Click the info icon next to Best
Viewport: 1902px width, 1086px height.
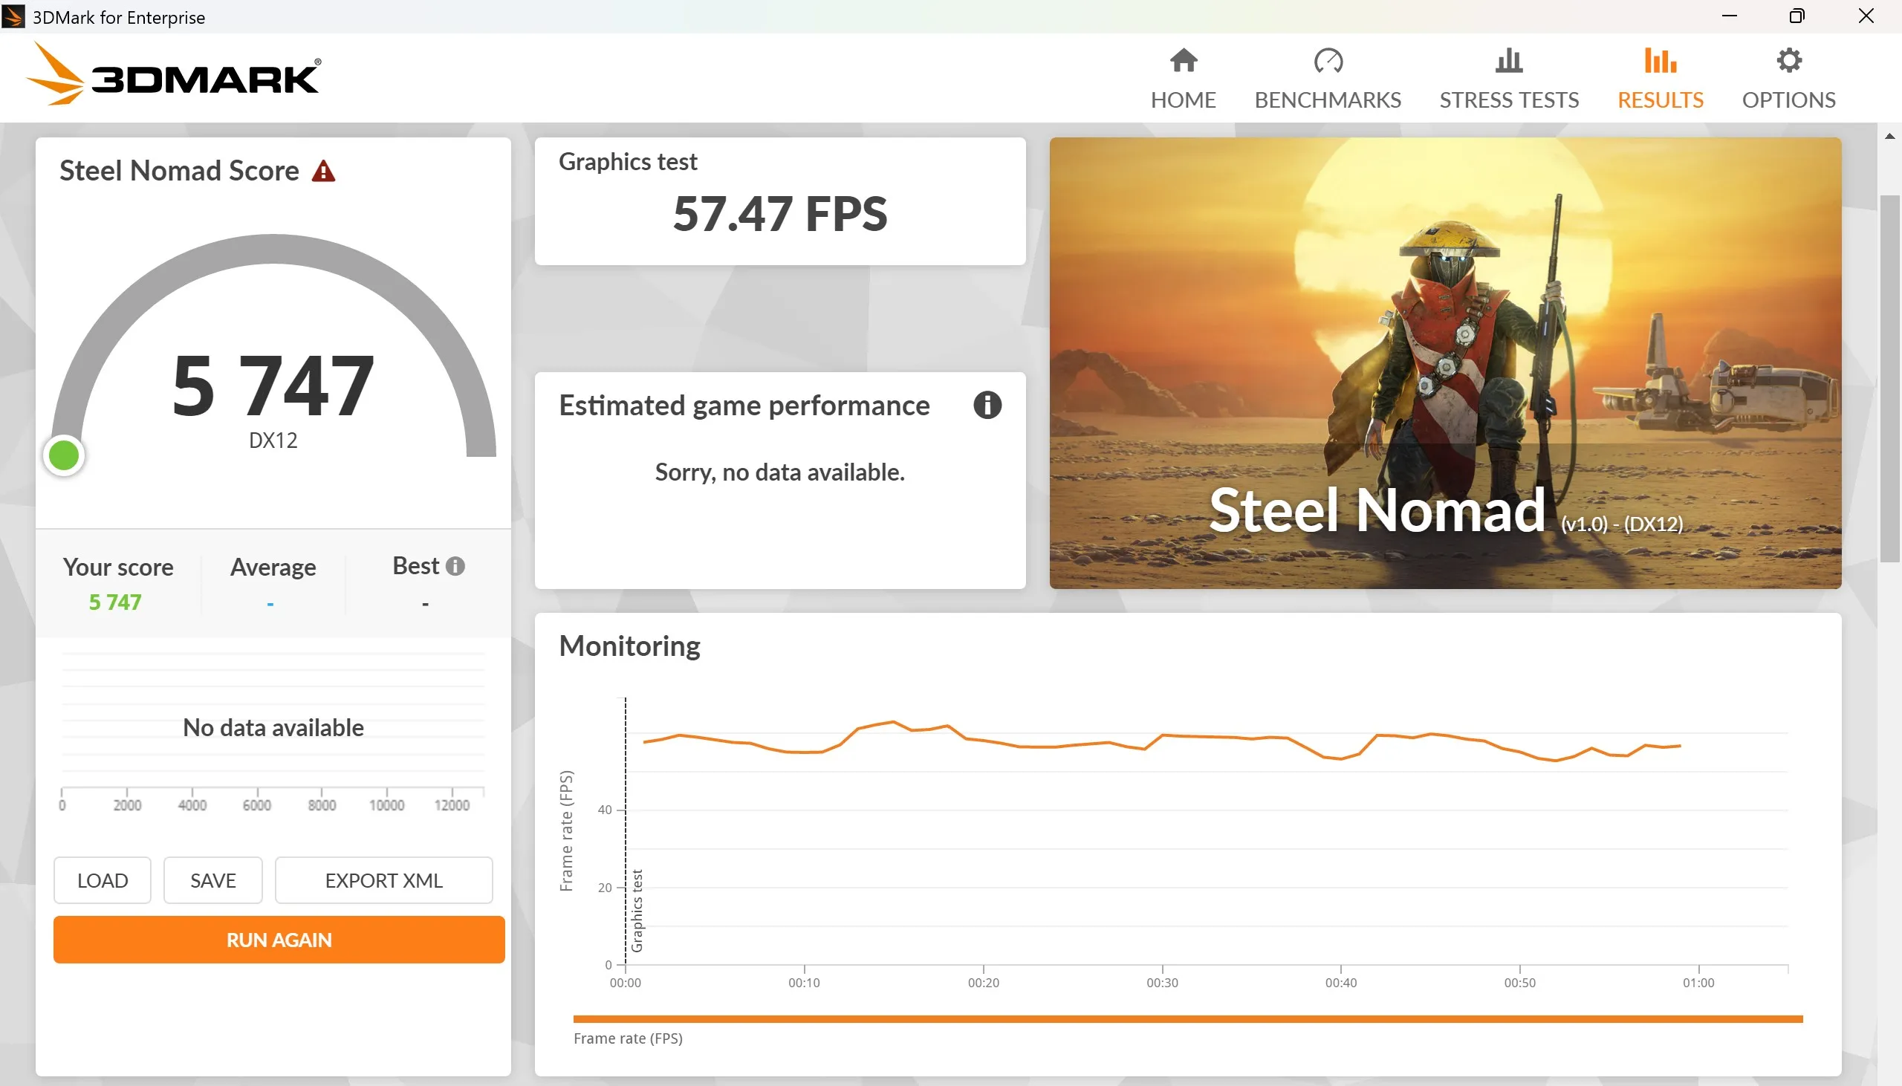(x=455, y=566)
